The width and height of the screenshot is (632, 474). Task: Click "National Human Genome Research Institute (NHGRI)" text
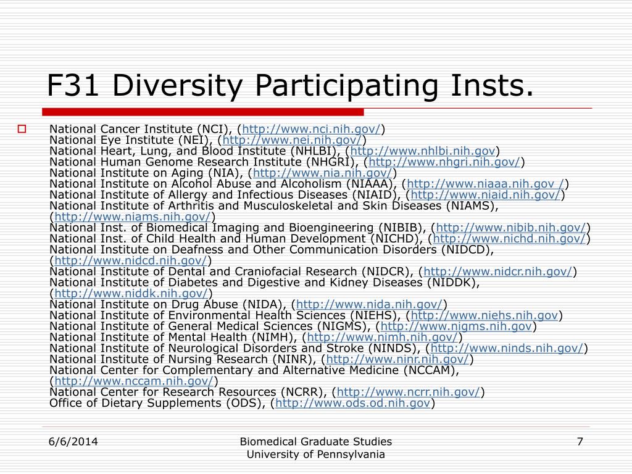(x=202, y=162)
